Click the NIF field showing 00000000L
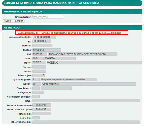Image resolution: width=144 pixels, height=126 pixels. (42, 41)
